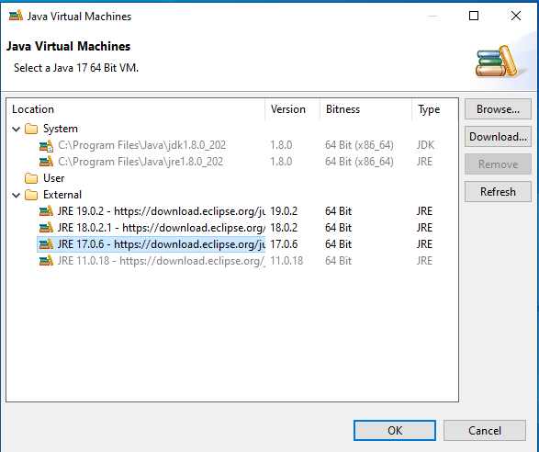Click the JDK icon for jdk1.8.0_202
The width and height of the screenshot is (539, 452).
(x=46, y=145)
